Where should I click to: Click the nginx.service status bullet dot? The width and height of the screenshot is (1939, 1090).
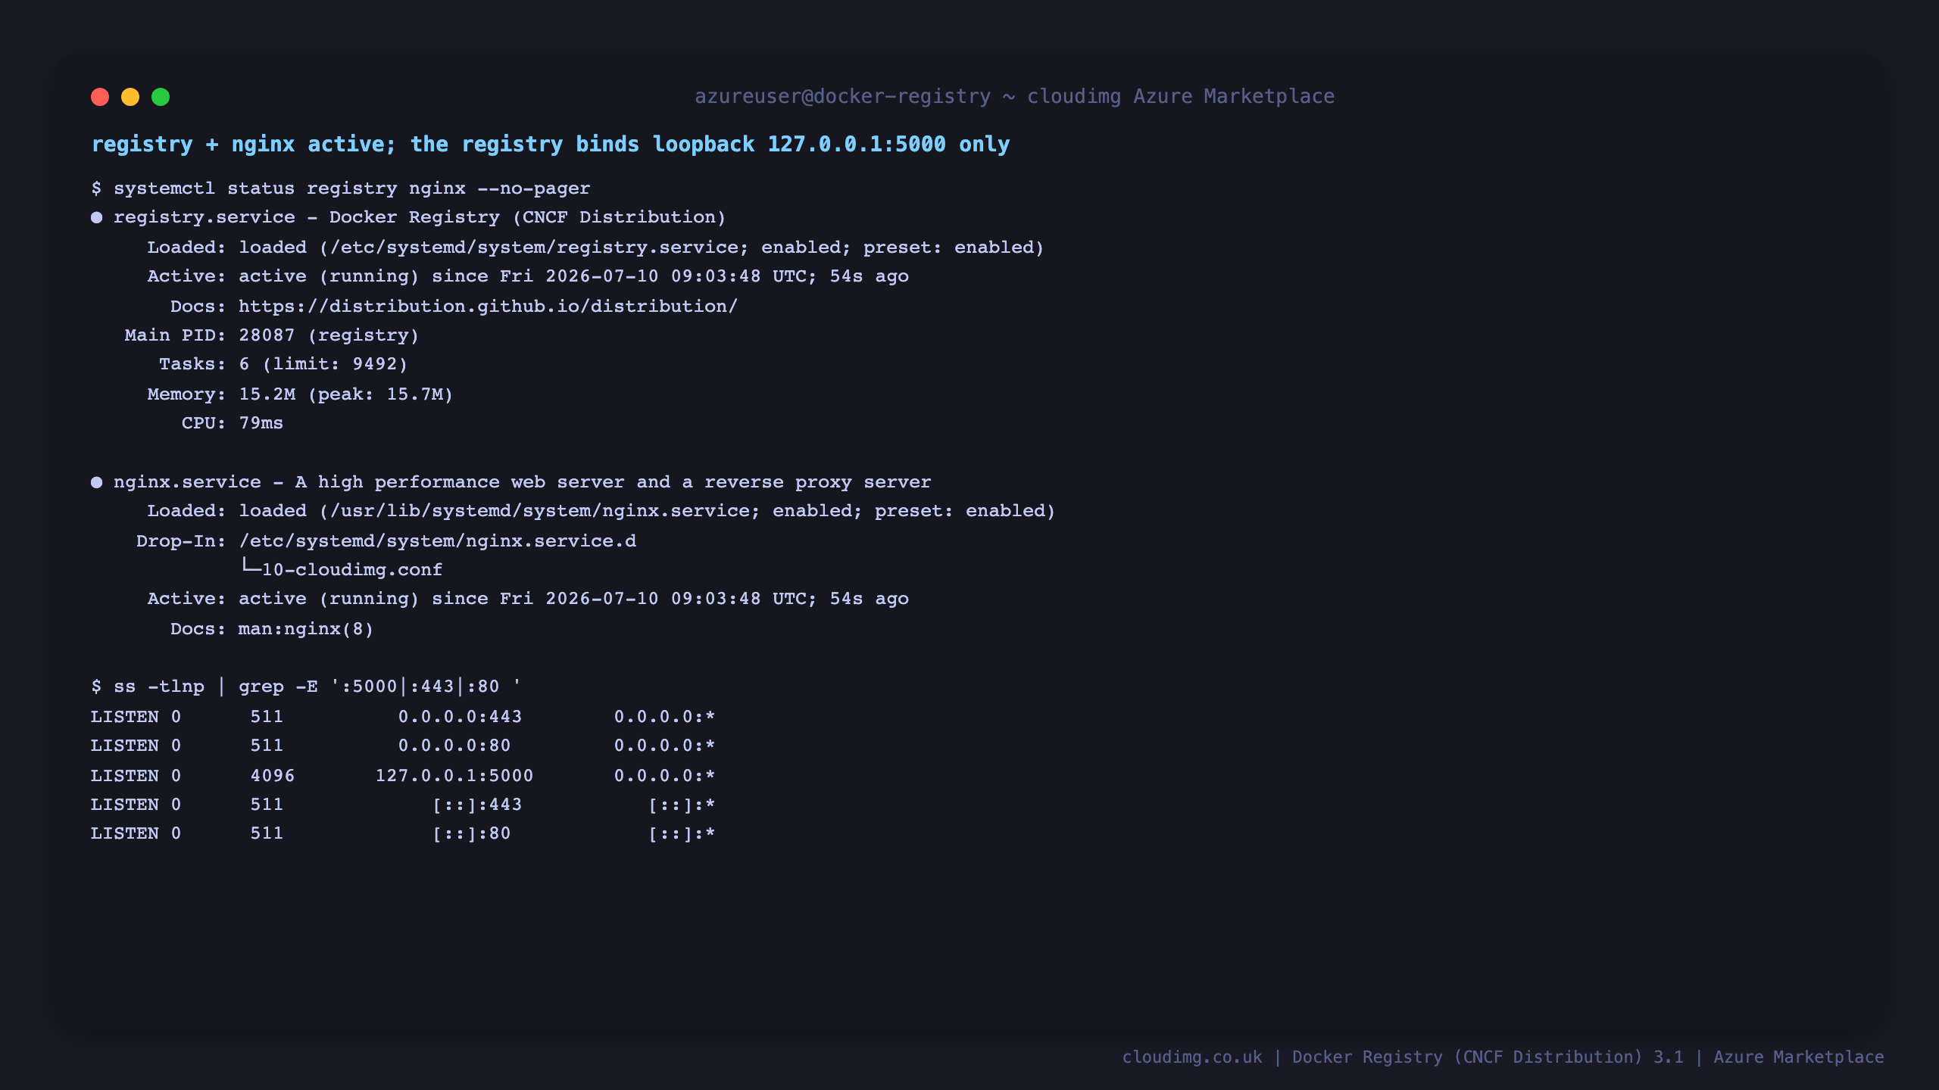point(97,483)
